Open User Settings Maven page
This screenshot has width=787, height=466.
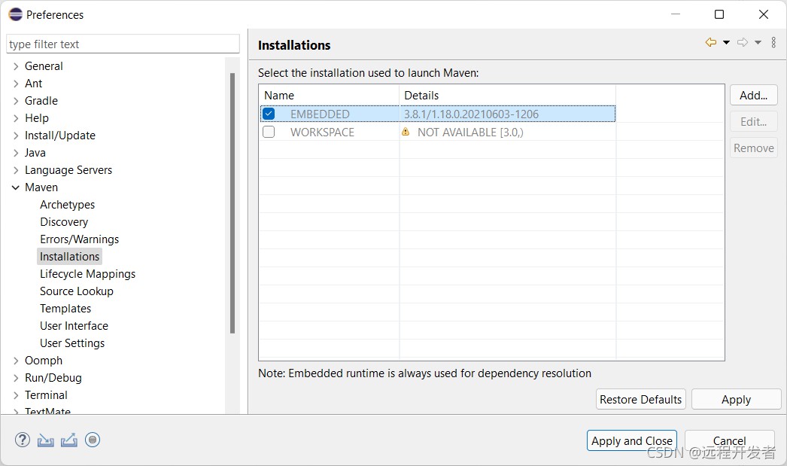(72, 343)
